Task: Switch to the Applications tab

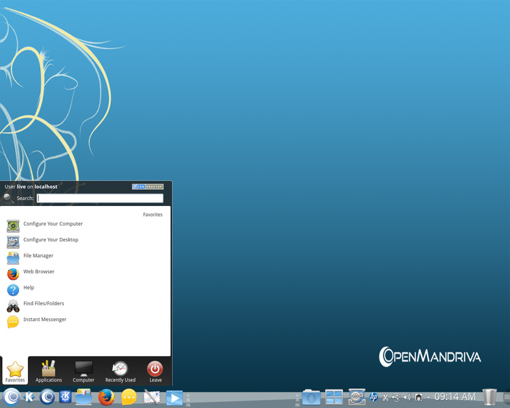Action: tap(48, 371)
